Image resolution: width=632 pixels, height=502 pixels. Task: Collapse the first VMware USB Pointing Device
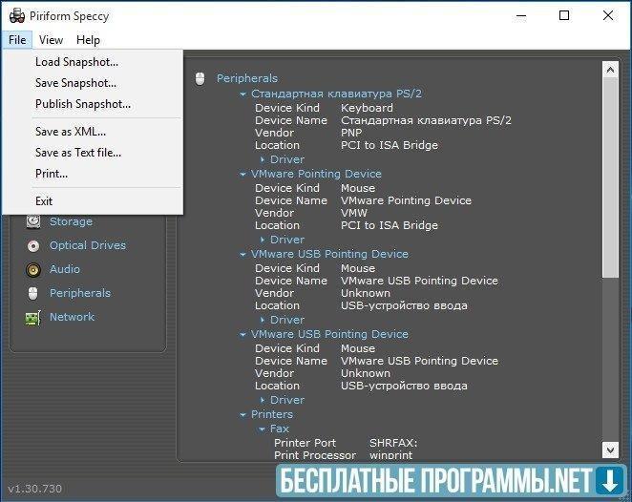coord(242,254)
